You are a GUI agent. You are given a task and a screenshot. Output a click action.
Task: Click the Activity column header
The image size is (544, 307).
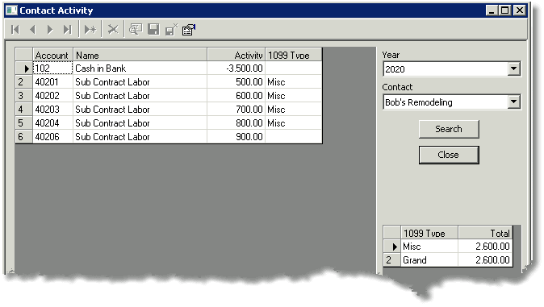point(236,55)
